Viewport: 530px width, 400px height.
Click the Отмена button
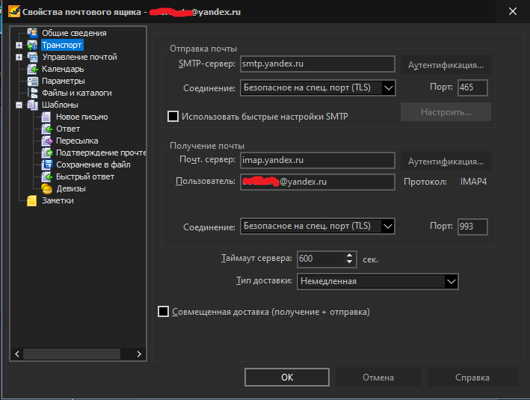point(378,378)
